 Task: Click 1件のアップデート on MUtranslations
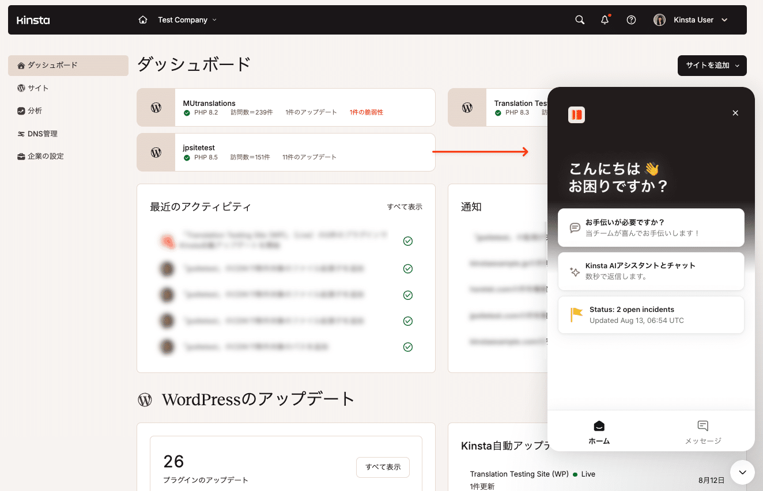point(311,113)
